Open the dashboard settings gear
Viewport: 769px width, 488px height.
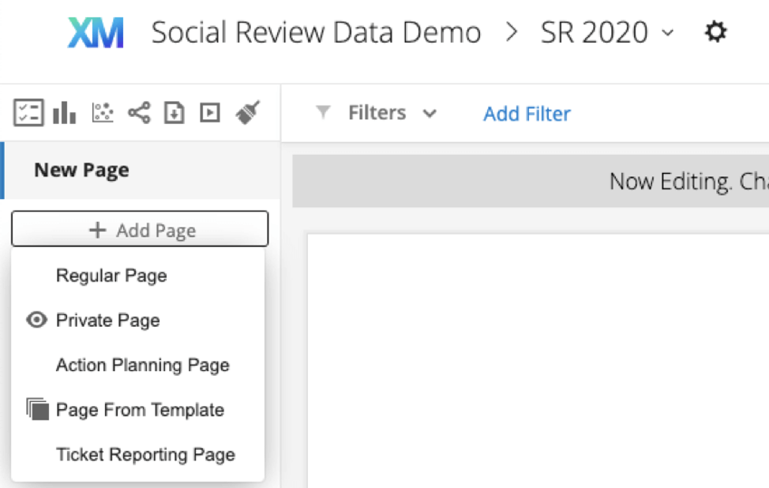[x=715, y=32]
